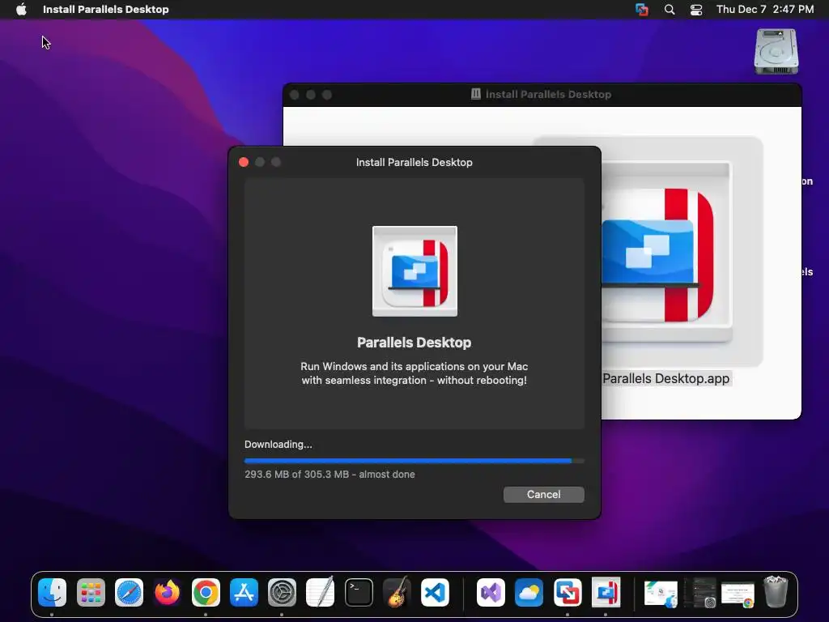Open Visual Studio (purple) from the Dock

(491, 592)
